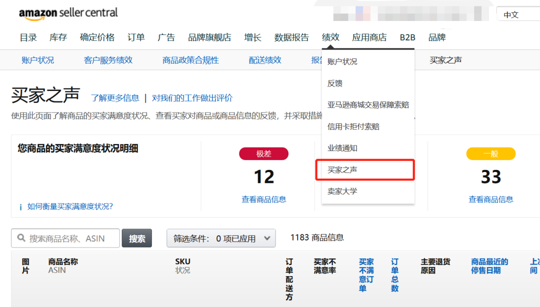Switch to 客户服务绩效 tab
The height and width of the screenshot is (307, 540).
tap(108, 60)
